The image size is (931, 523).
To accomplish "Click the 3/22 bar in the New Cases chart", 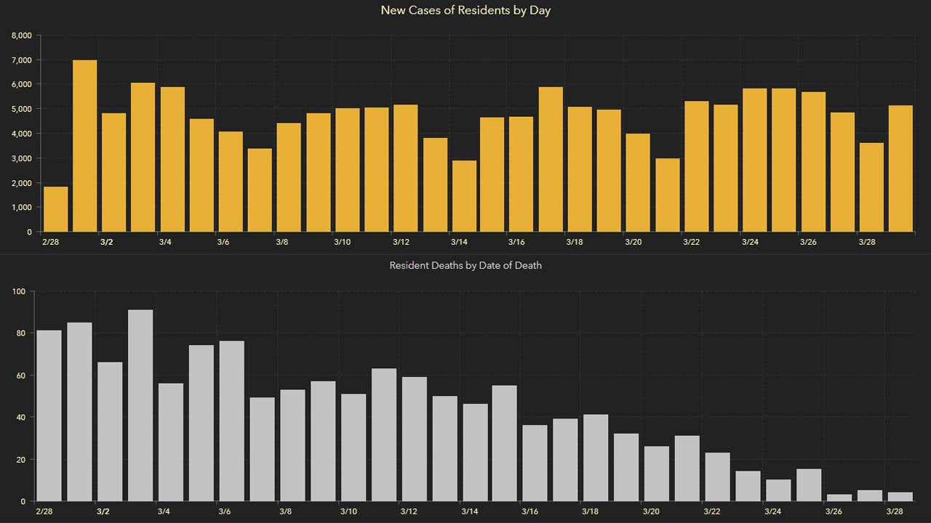I will coord(697,166).
